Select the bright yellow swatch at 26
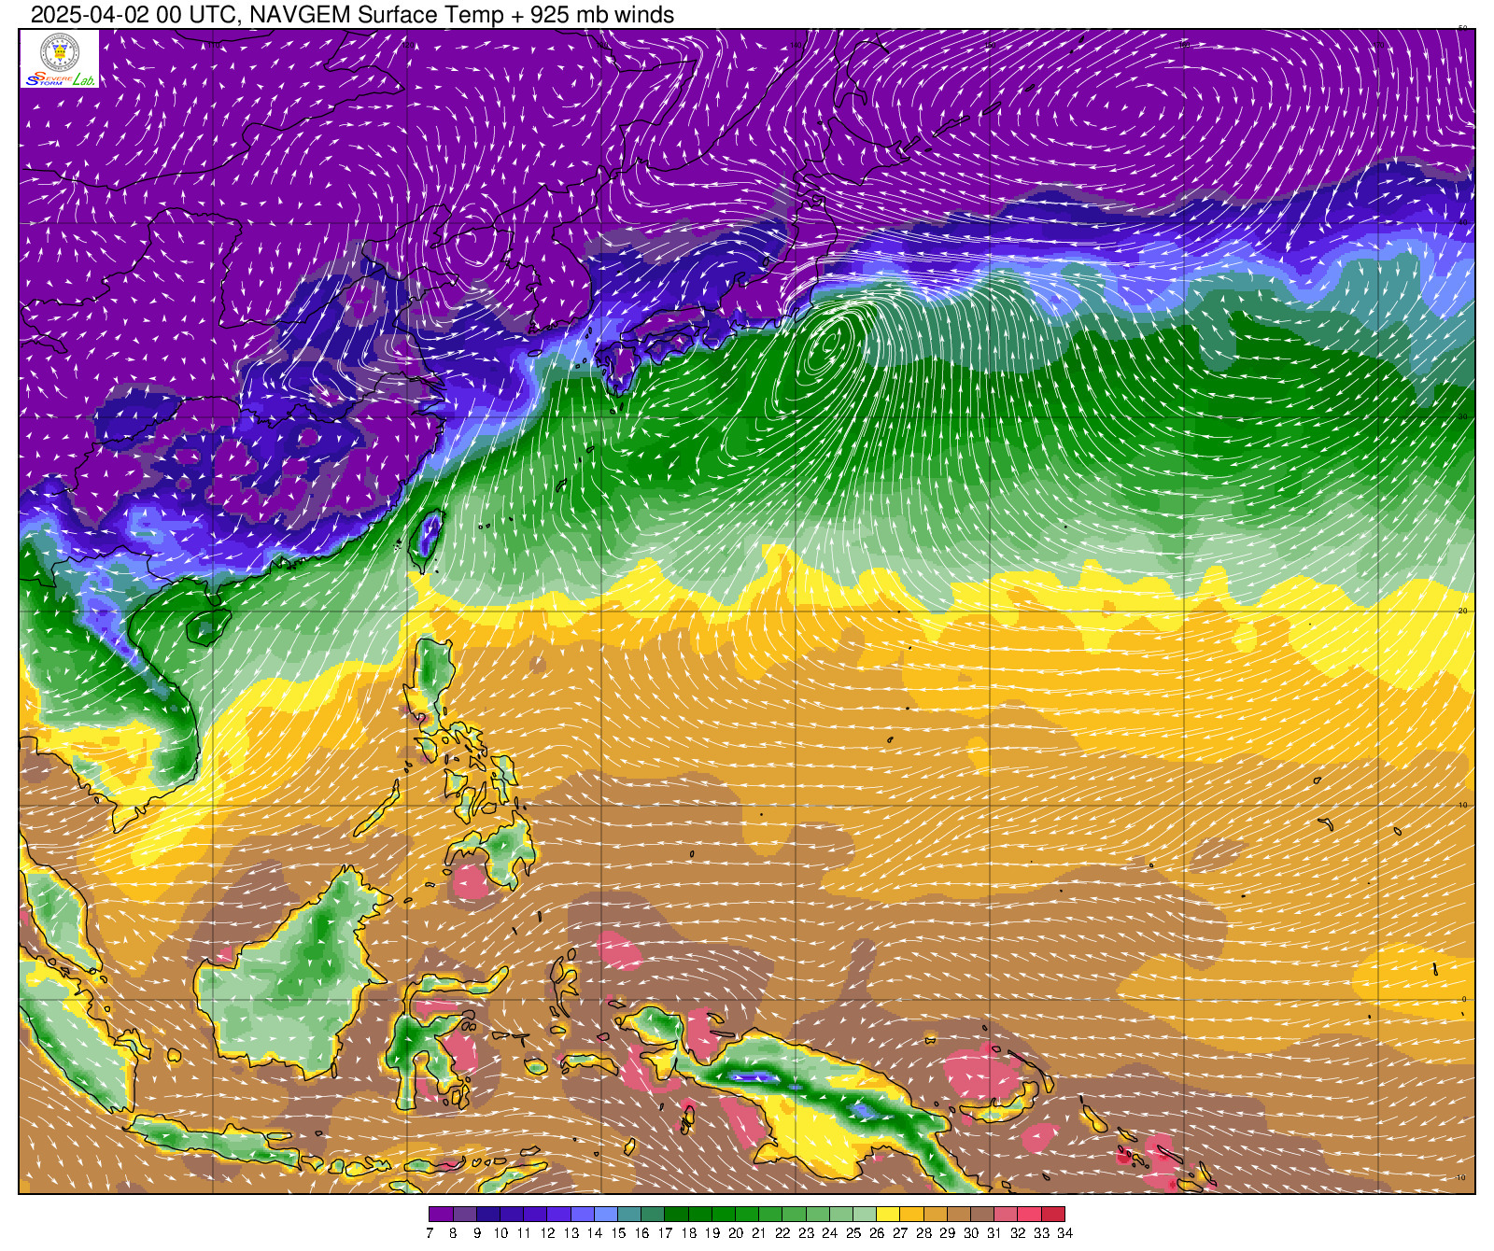1494x1251 pixels. pos(888,1214)
